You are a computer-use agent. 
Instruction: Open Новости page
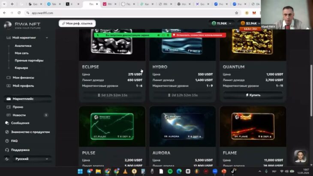pyautogui.click(x=19, y=115)
